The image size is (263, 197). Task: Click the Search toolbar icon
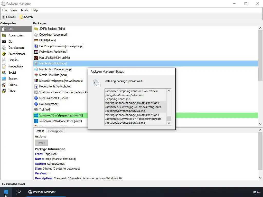point(22,17)
